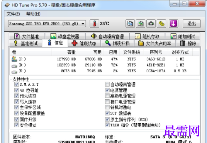Open the options gears icon
This screenshot has height=143, width=207.
tap(161, 24)
